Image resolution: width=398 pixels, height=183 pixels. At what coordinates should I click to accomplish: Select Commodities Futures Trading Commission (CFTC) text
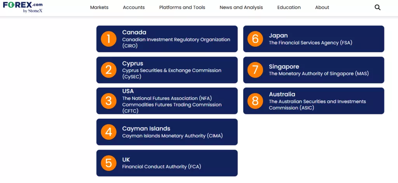[x=172, y=107]
